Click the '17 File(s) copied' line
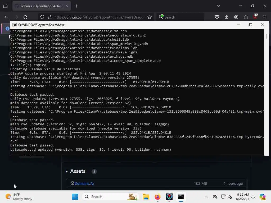271x203 pixels. (x=28, y=65)
